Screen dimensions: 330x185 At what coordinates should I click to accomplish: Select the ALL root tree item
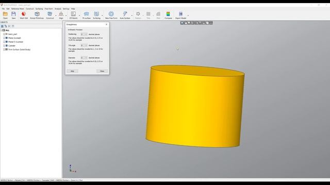pos(7,30)
